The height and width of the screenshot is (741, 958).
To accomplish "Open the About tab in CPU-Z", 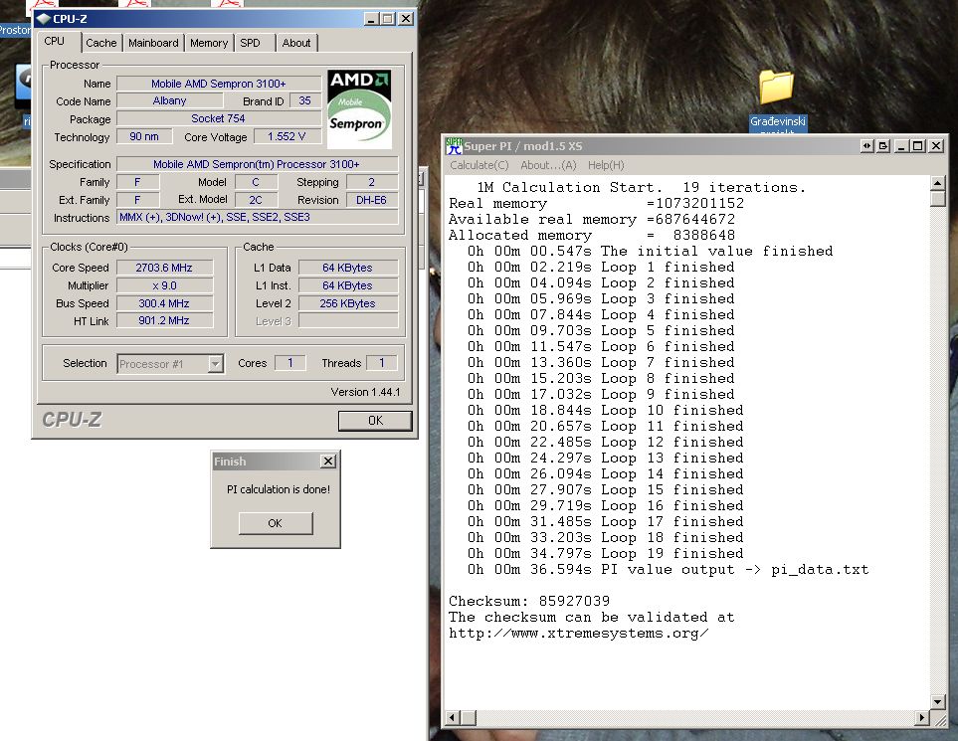I will (x=296, y=43).
